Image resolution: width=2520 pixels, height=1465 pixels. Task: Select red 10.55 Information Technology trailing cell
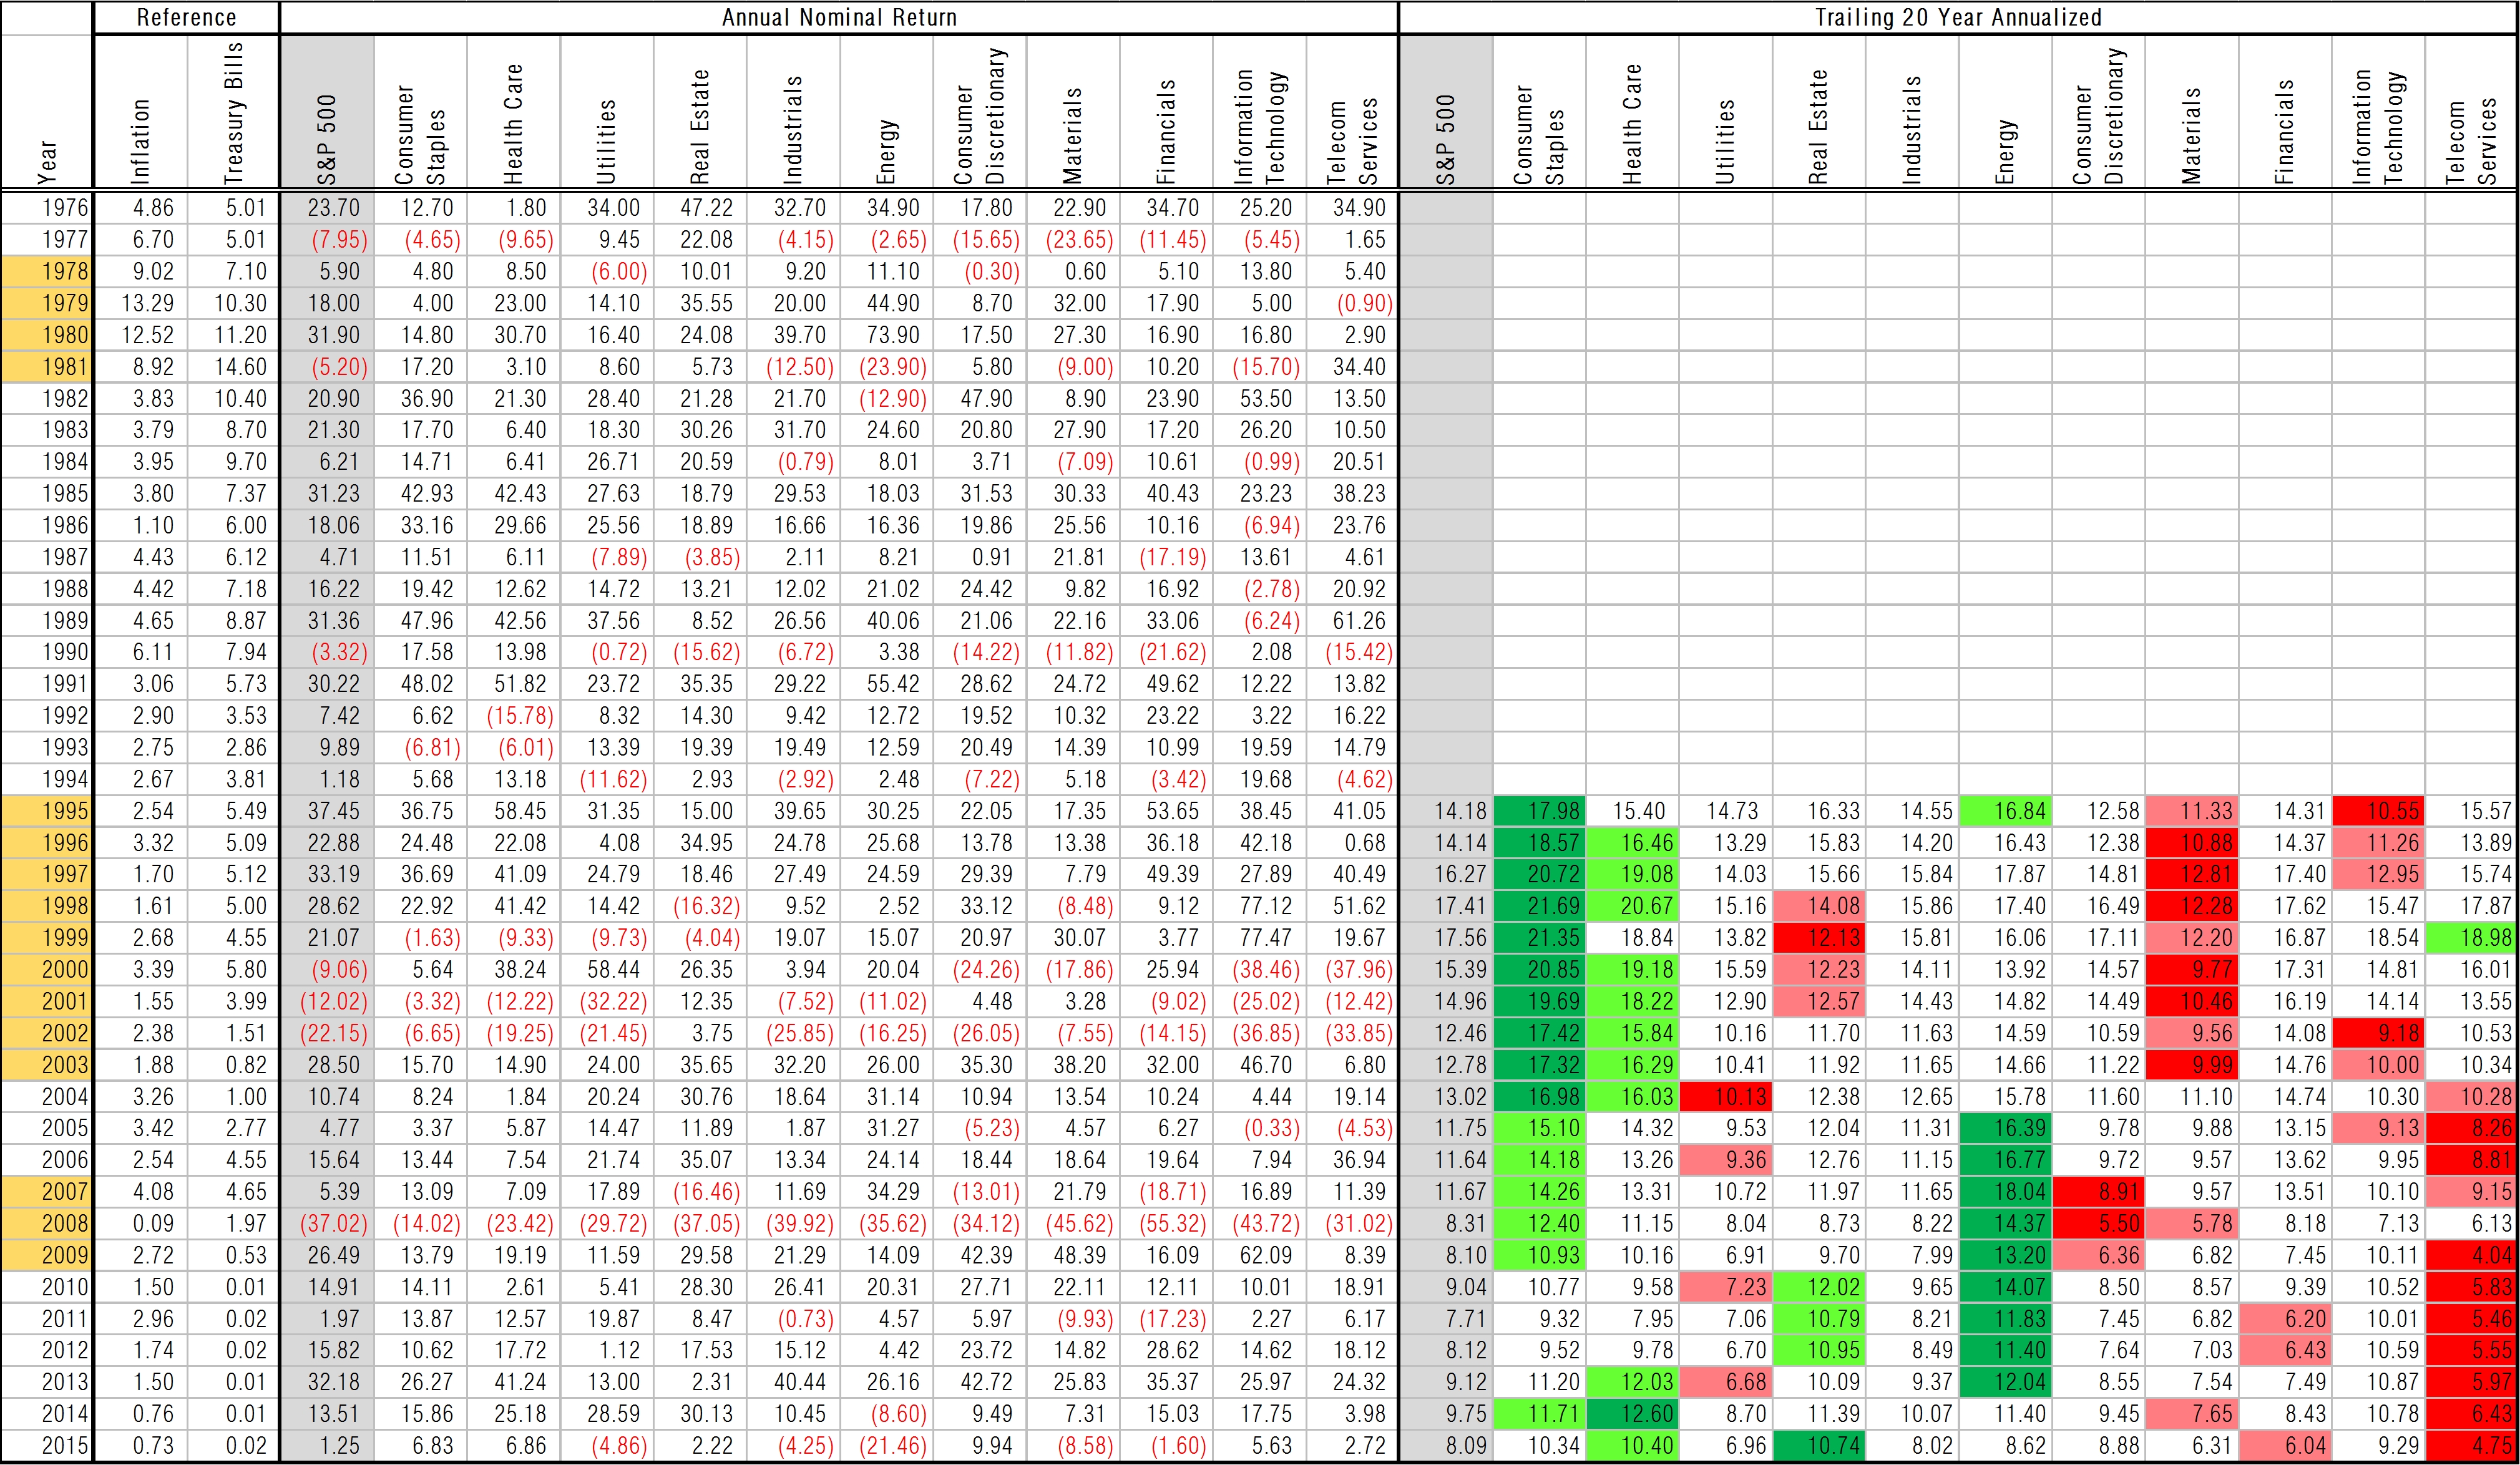pos(2378,811)
